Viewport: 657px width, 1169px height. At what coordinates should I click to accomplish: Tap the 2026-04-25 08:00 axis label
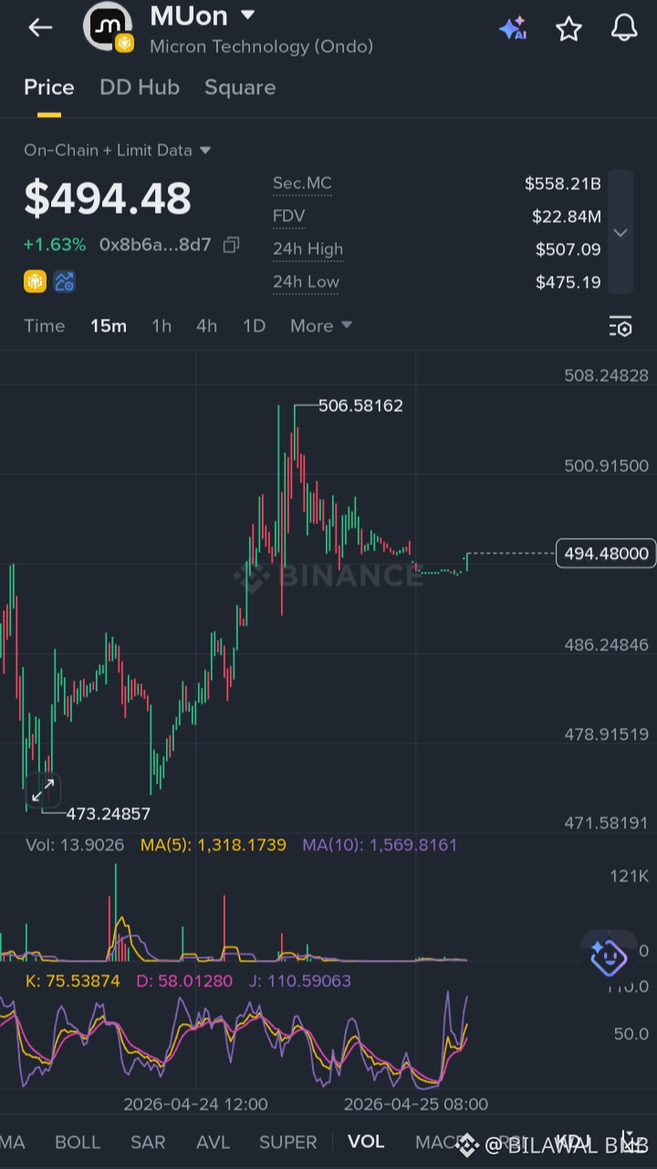click(x=416, y=1104)
